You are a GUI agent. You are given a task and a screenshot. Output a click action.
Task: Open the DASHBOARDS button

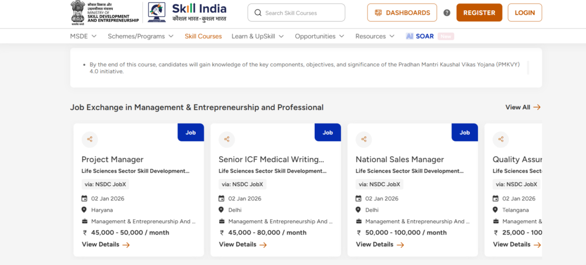402,13
